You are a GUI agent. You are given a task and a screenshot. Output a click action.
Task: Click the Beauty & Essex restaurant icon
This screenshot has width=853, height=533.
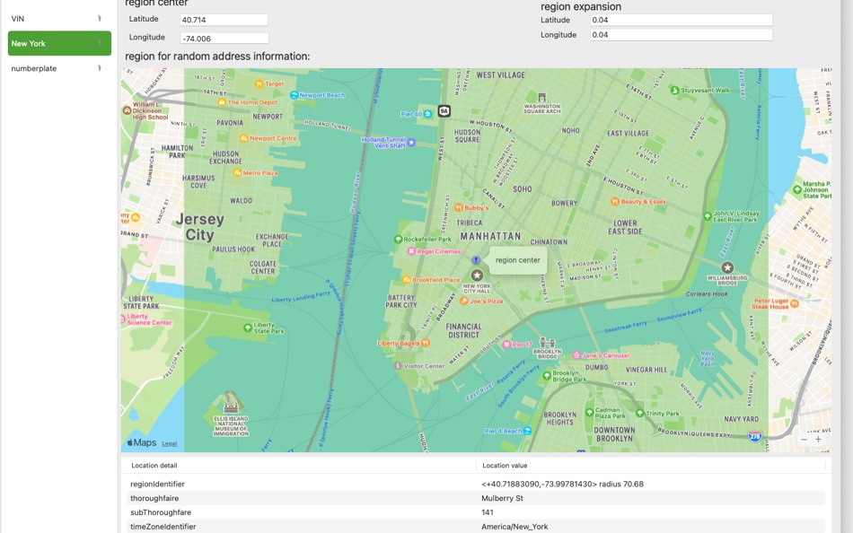click(x=615, y=202)
